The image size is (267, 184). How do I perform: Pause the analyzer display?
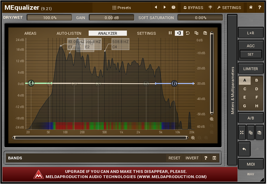[170, 33]
